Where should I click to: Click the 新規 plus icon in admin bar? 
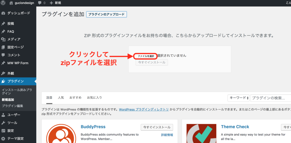pos(51,3)
